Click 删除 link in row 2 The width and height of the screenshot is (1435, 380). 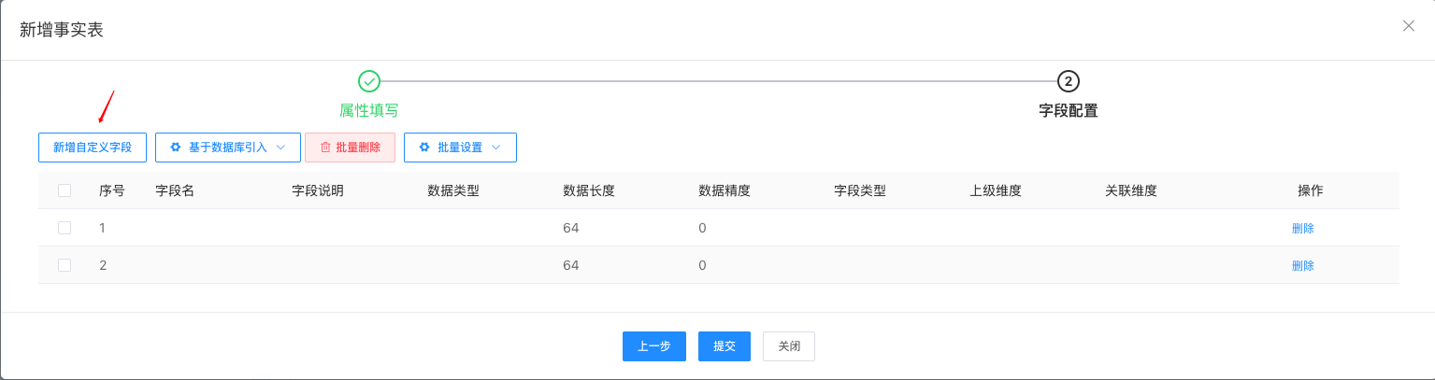(1303, 265)
